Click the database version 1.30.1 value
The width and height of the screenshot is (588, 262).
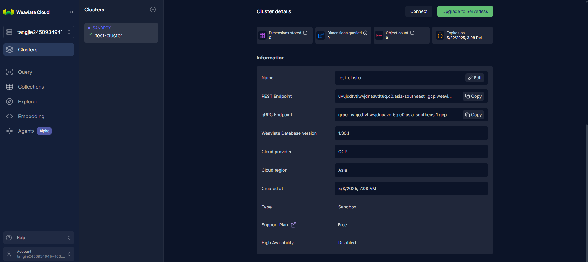coord(344,133)
